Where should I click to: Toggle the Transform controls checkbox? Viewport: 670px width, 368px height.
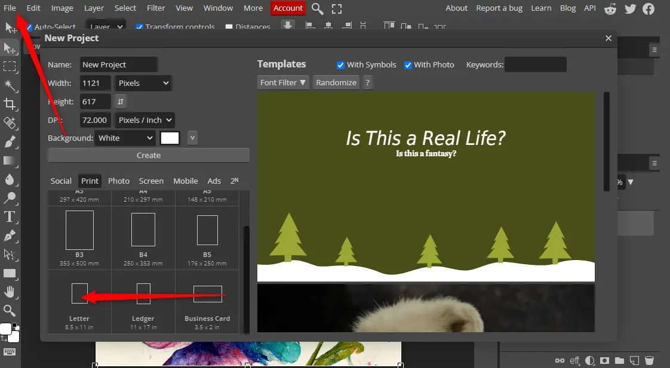point(139,27)
